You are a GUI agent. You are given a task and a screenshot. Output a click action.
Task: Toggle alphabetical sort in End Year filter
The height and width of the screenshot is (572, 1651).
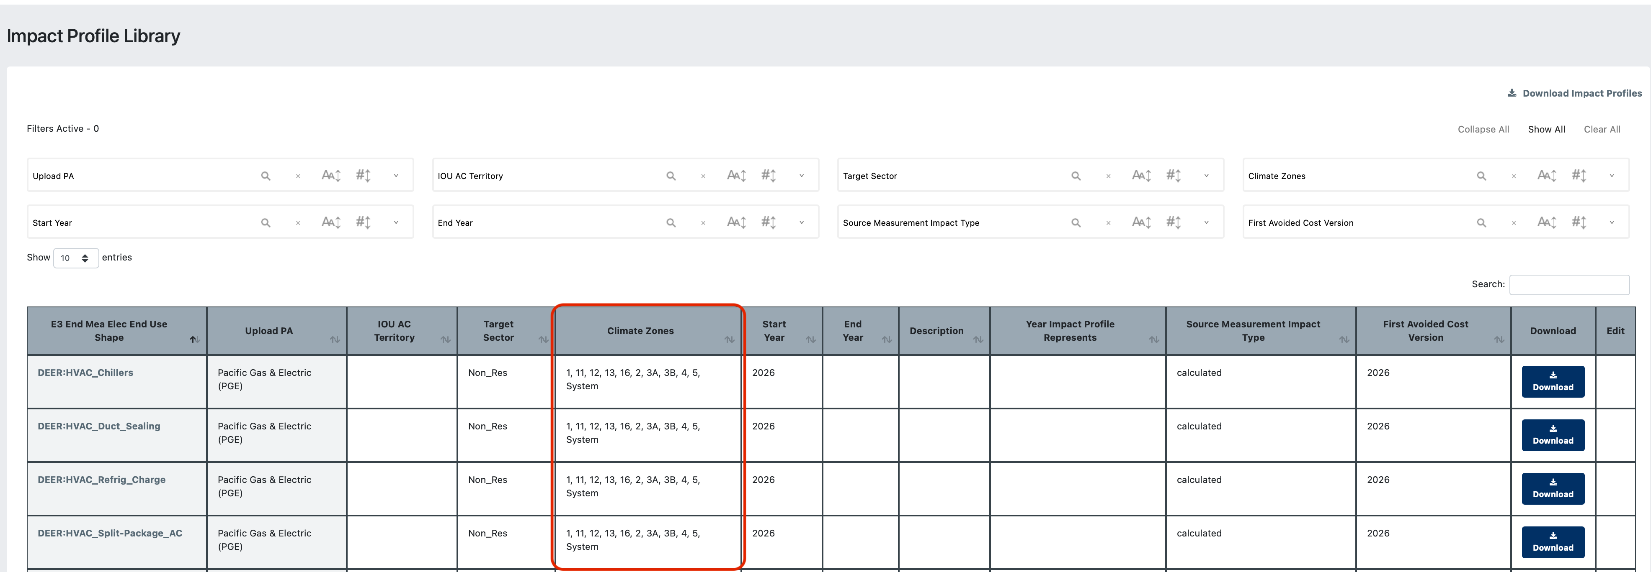736,222
